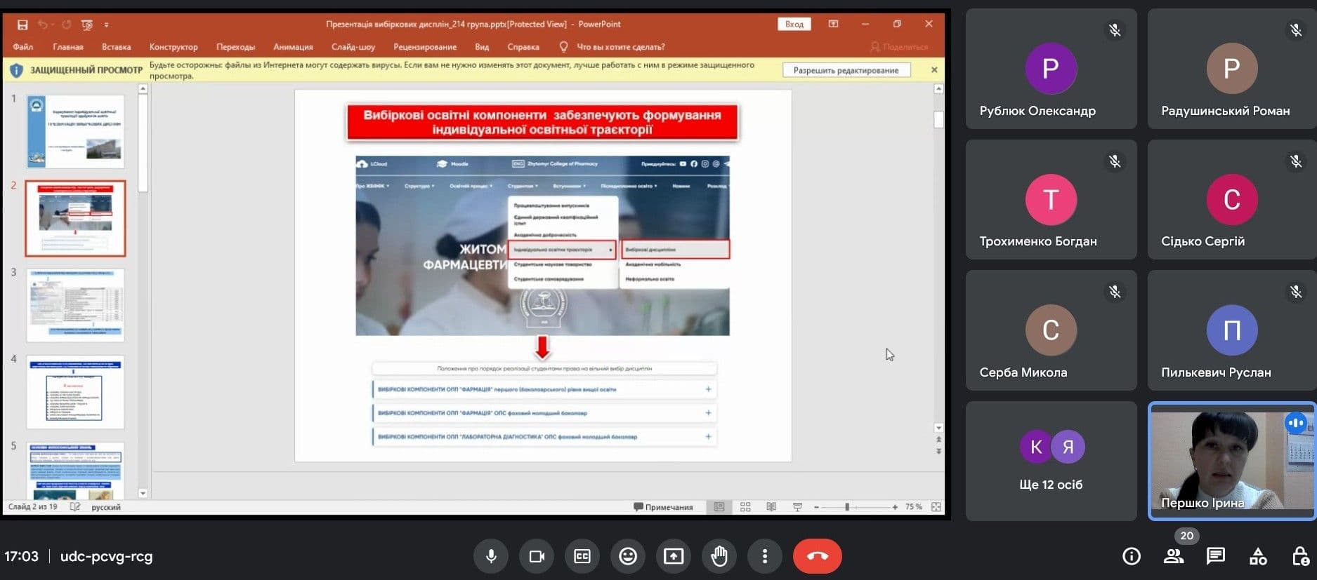Select slide 2 thumbnail

coord(75,218)
